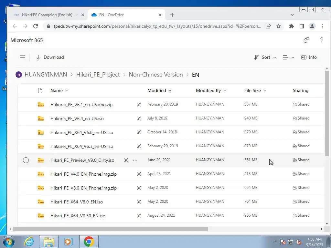Click the HUANGYINMAN purple avatar icon

[x=18, y=75]
